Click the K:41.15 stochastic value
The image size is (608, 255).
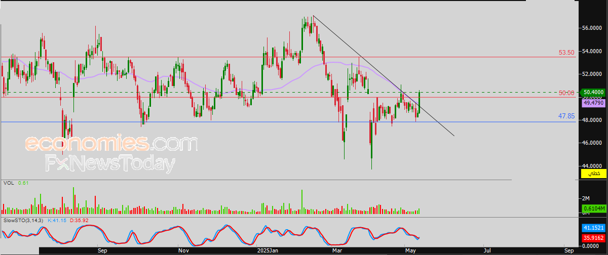(x=58, y=221)
